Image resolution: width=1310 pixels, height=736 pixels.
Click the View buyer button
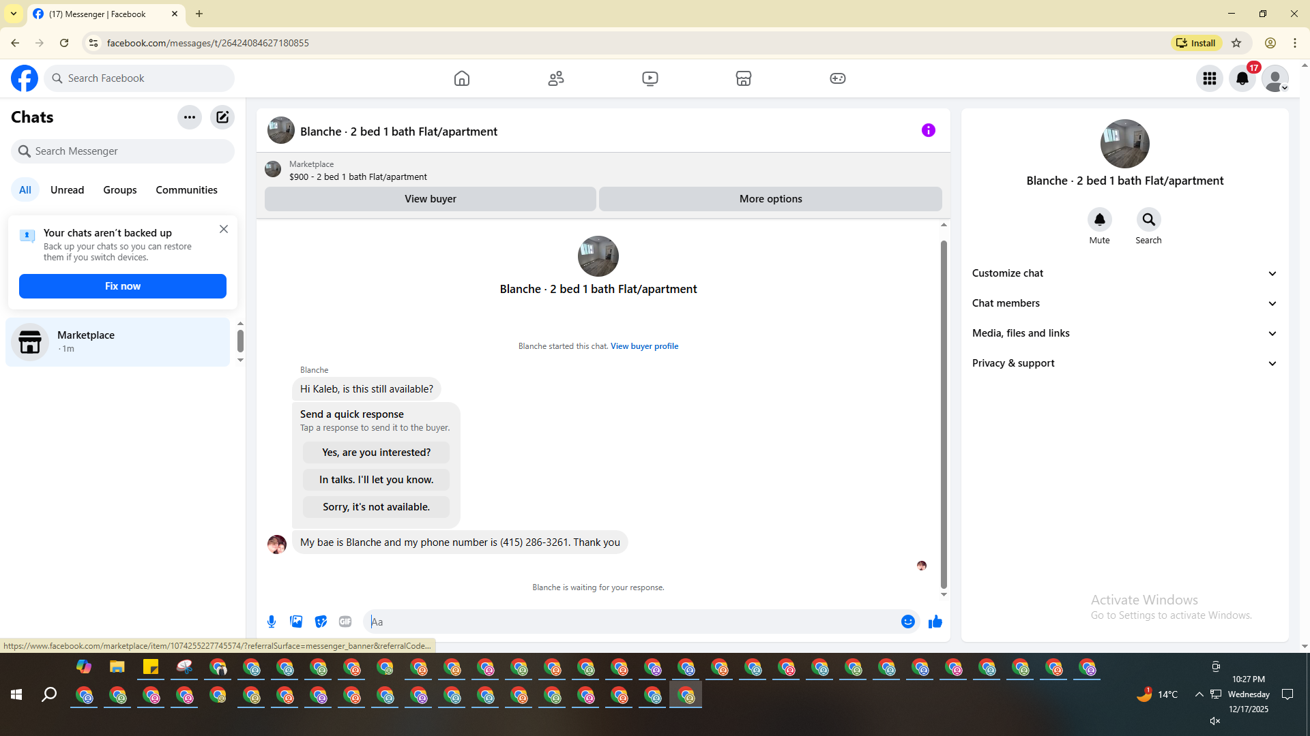tap(430, 199)
